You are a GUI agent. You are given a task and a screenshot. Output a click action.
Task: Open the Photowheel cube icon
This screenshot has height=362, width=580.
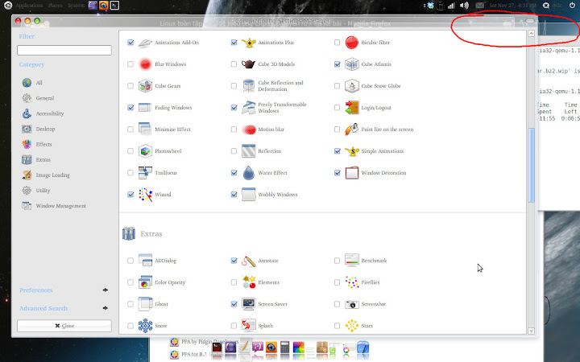[x=145, y=151]
